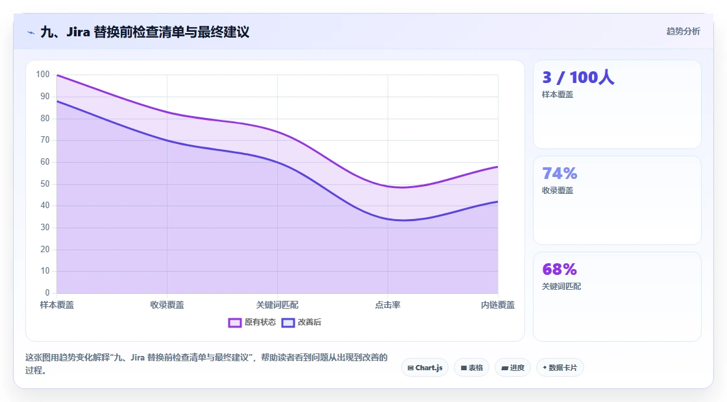This screenshot has width=727, height=402.
Task: Select the 进度 tag chip
Action: 512,368
